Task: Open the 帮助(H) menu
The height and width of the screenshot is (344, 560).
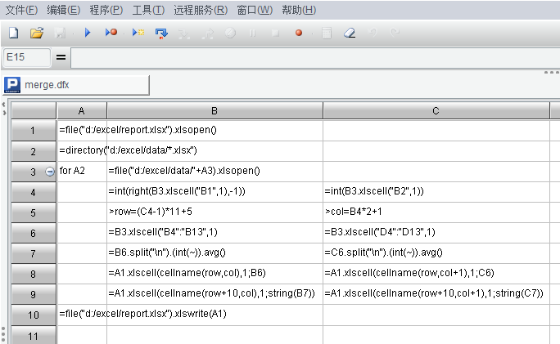Action: [x=298, y=10]
